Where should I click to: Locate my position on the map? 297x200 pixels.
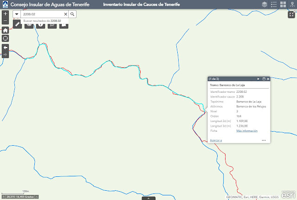[x=5, y=38]
